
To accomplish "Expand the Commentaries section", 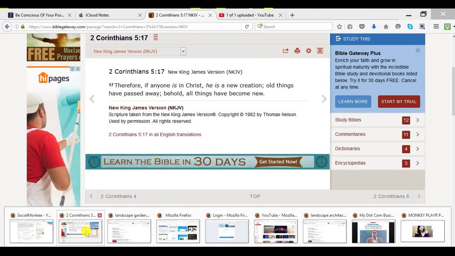I will coord(378,134).
